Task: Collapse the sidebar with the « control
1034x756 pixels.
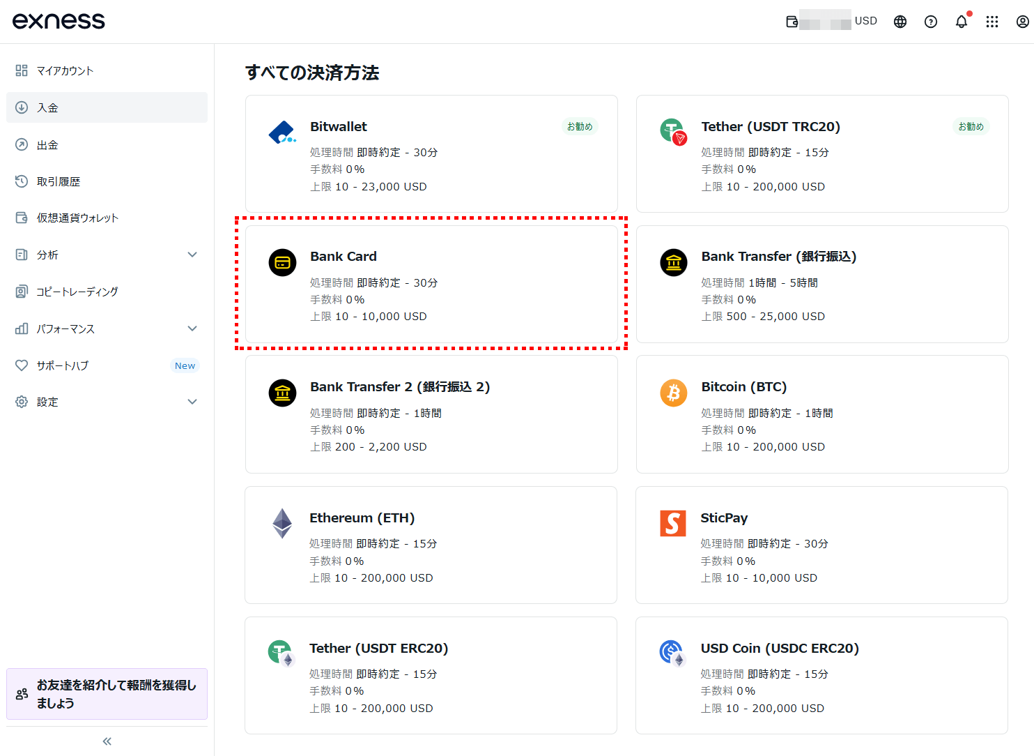Action: tap(106, 741)
